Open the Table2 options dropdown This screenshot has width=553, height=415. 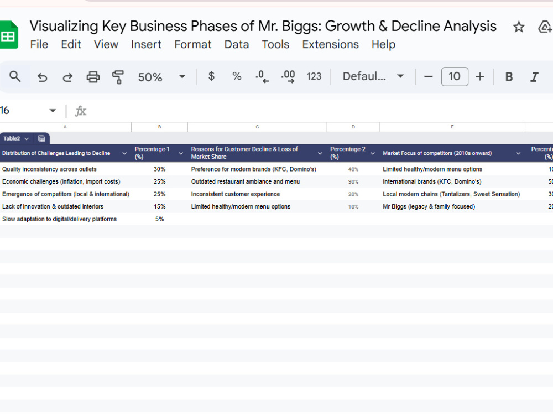[27, 139]
